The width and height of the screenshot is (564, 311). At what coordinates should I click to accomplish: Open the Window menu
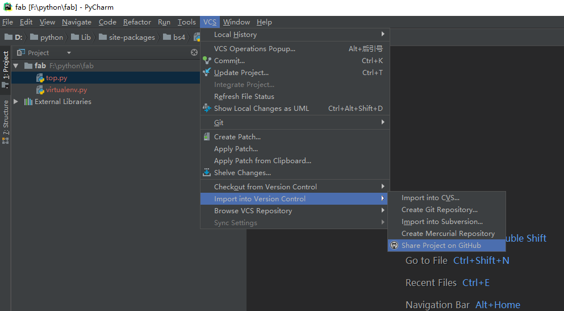point(236,22)
